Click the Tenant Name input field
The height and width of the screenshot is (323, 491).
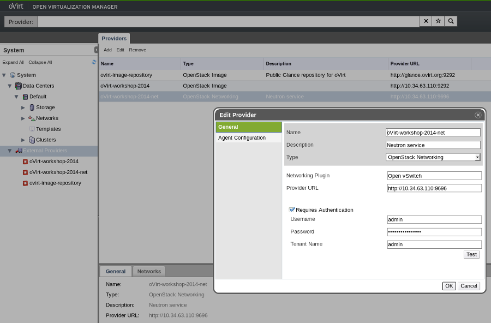click(434, 244)
